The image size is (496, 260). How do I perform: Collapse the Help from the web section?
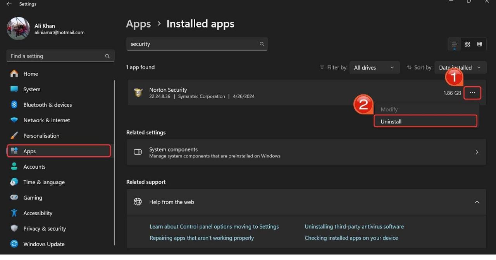pos(477,202)
